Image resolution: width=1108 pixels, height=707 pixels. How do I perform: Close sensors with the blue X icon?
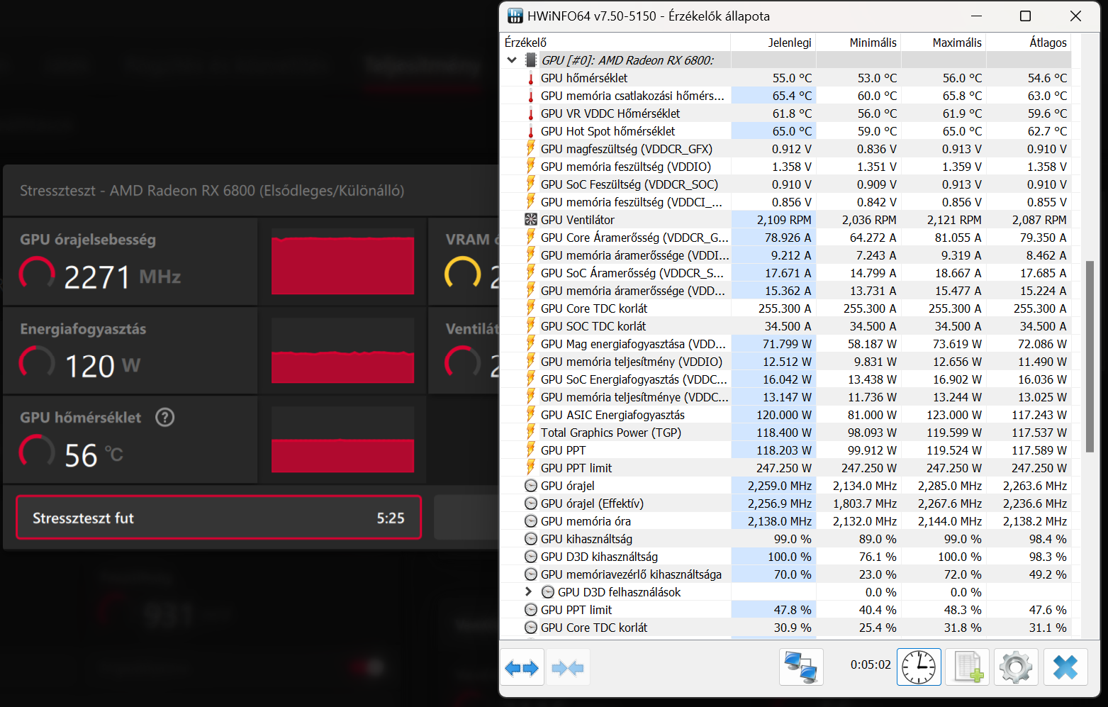coord(1065,667)
